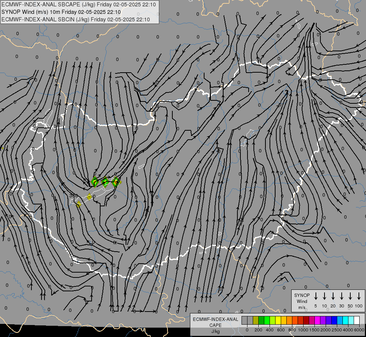The width and height of the screenshot is (366, 337).
Task: Select the olive CAPE legend swatch
Action: point(256,320)
